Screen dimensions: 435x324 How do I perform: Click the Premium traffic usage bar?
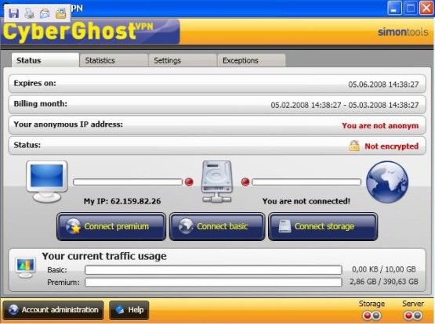(213, 283)
